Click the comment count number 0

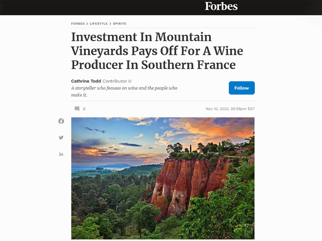84,109
